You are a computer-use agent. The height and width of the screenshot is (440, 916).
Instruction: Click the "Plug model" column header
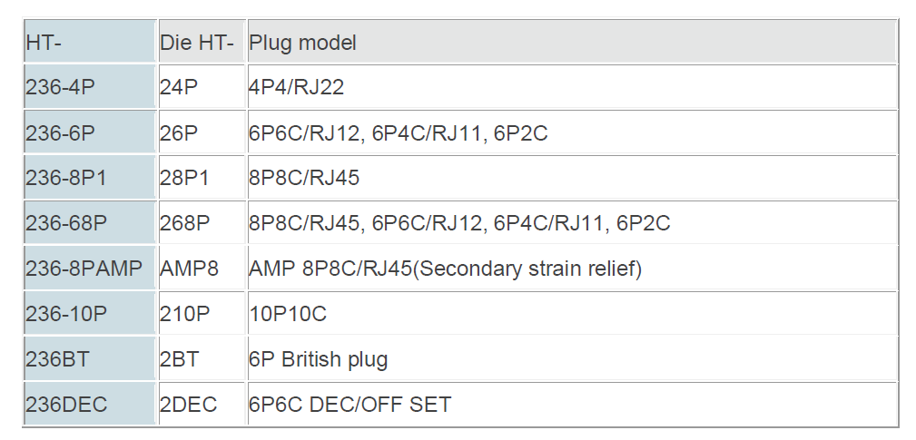(303, 43)
